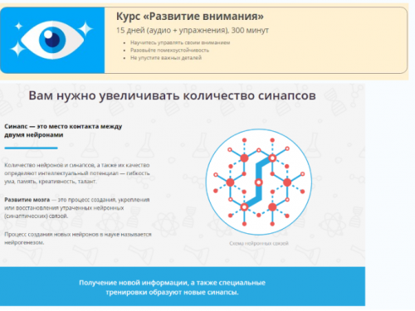The height and width of the screenshot is (311, 415).
Task: Select the 'Не упустите важных деталей' bullet
Action: (x=166, y=57)
